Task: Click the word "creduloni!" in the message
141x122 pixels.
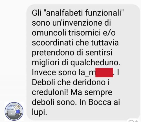Action: click(50, 92)
